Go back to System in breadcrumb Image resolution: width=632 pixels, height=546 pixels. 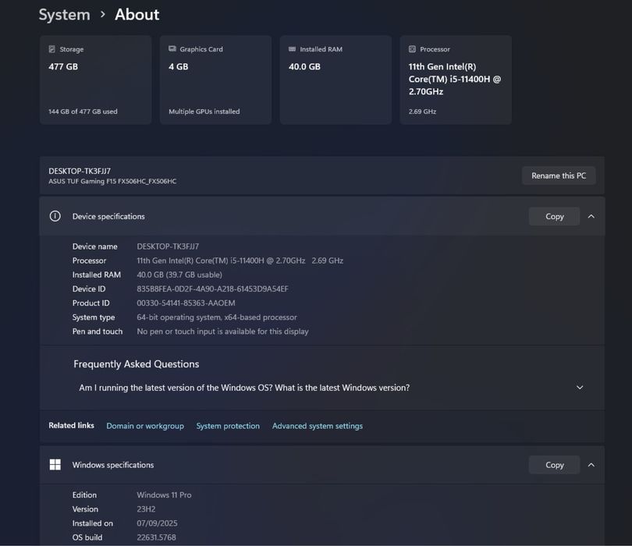(x=65, y=15)
